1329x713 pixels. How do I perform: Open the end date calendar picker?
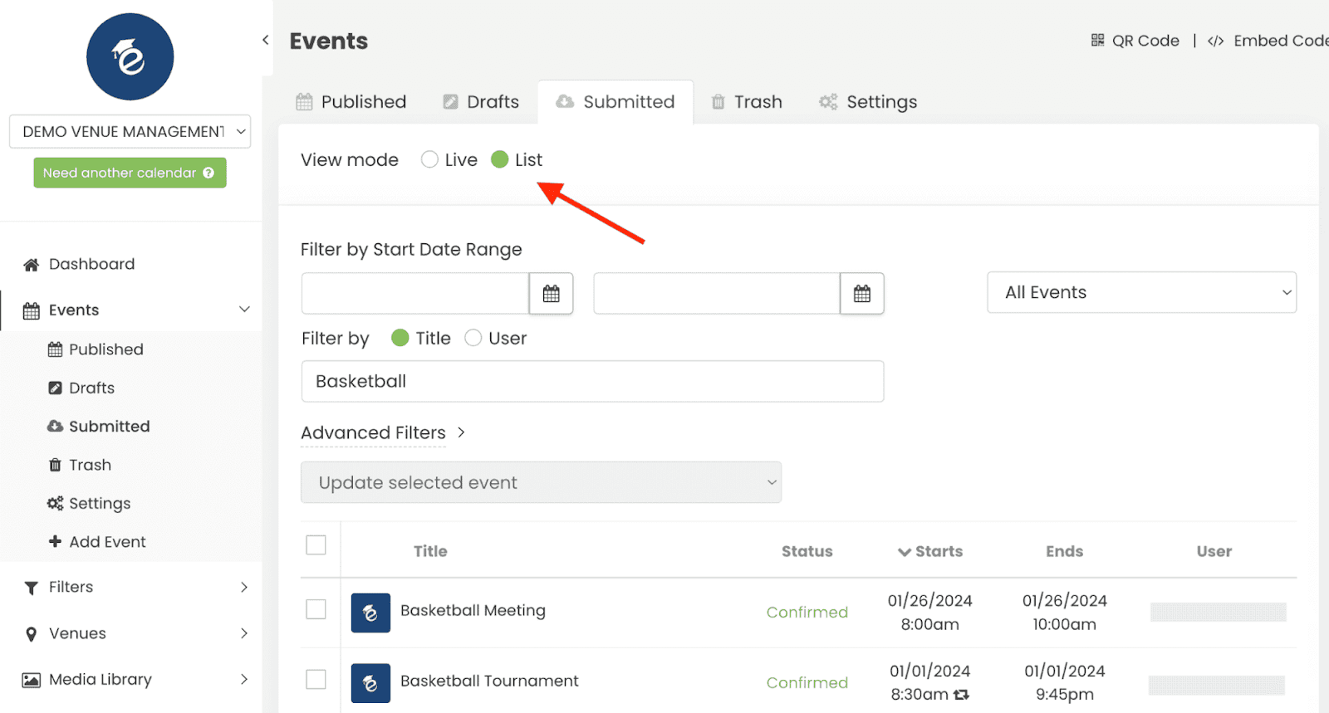pos(862,293)
